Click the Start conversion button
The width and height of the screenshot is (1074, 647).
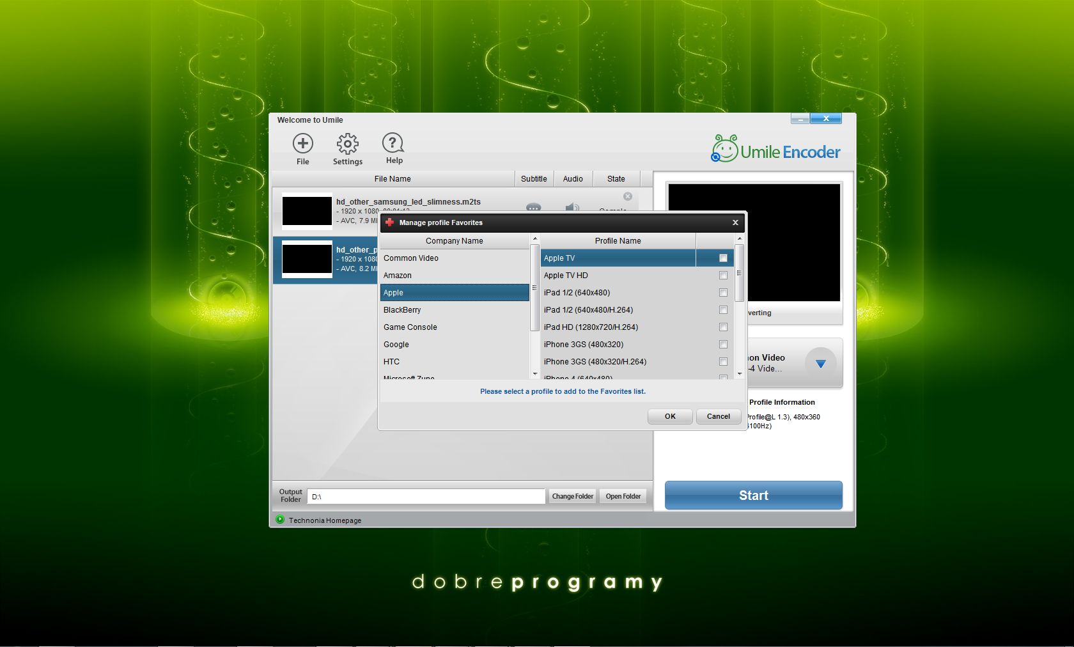[754, 495]
